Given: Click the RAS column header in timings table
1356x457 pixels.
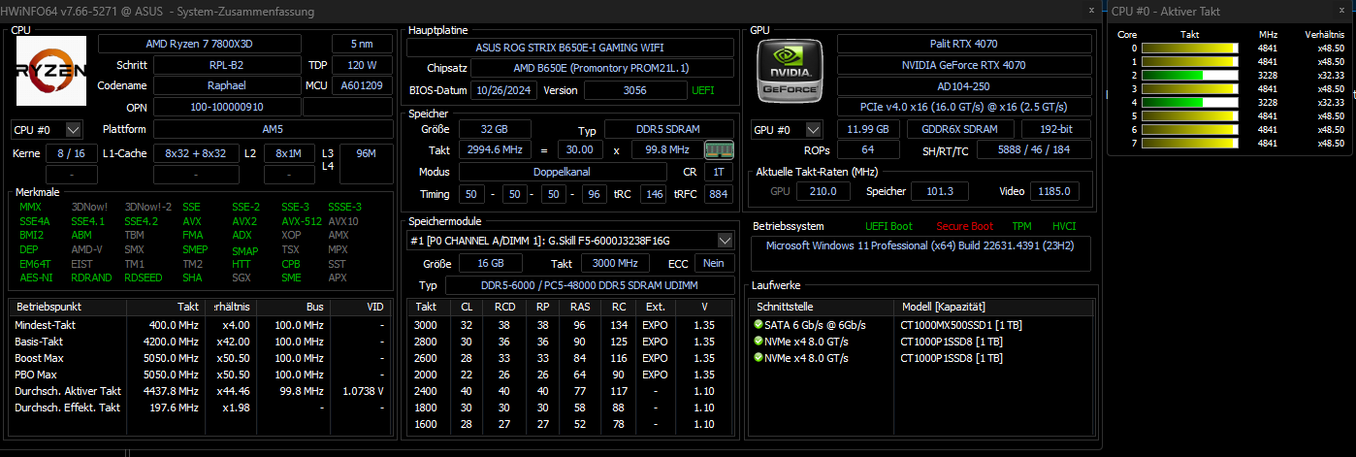Looking at the screenshot, I should (581, 307).
